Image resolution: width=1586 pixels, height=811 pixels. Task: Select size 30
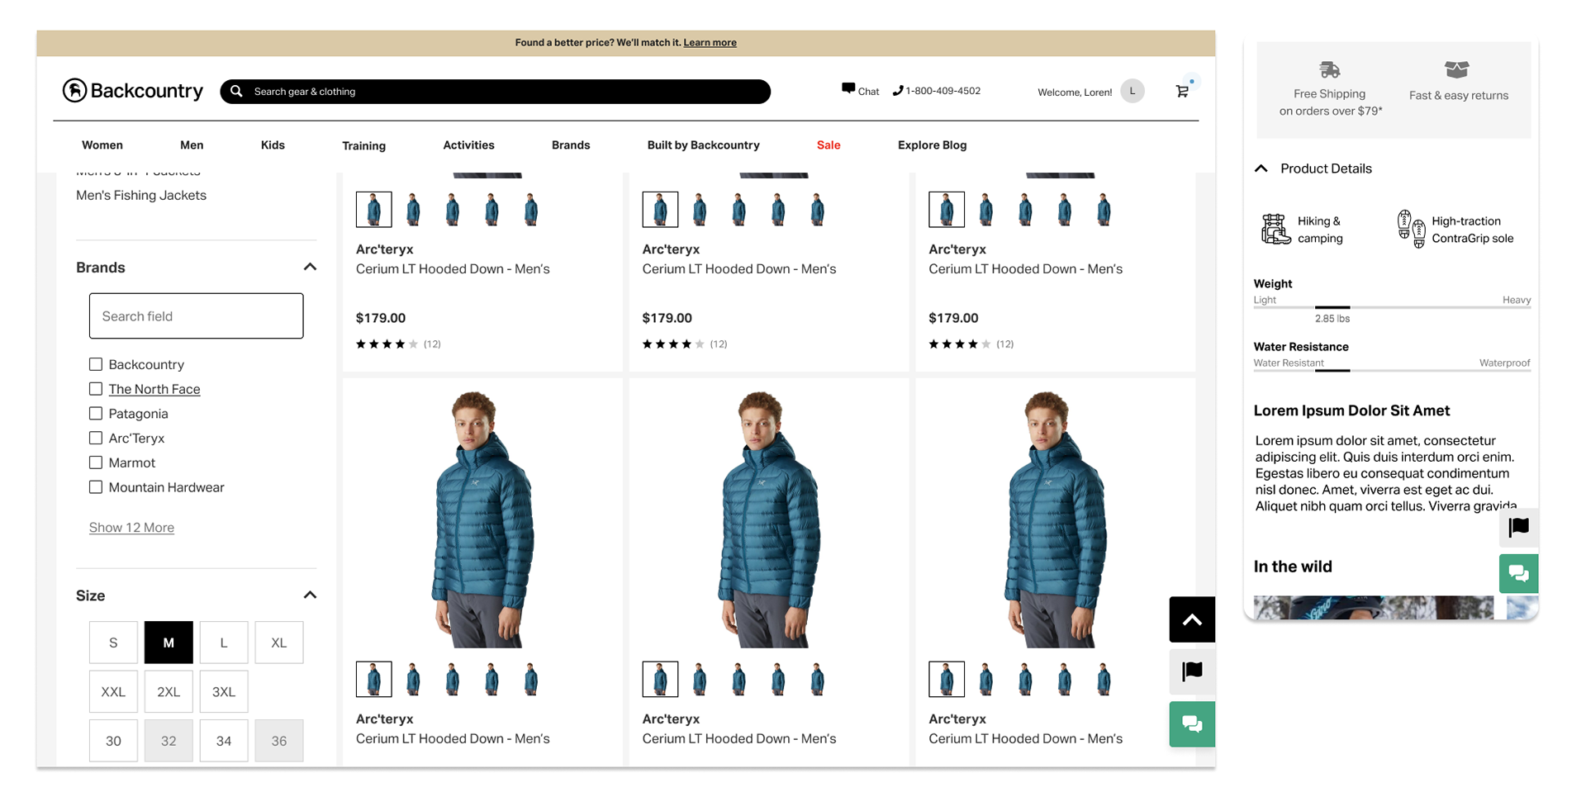pos(113,741)
